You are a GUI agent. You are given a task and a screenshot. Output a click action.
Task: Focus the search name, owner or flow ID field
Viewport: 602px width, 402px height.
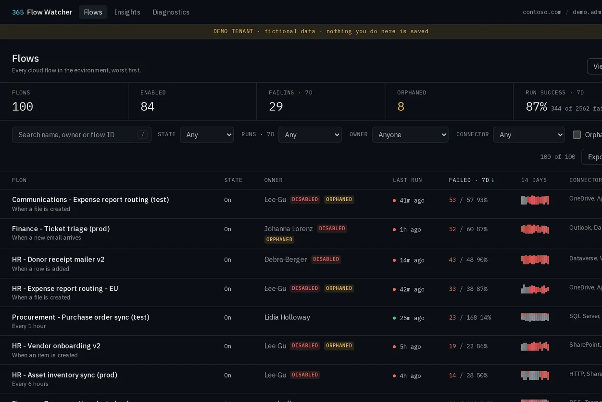(82, 135)
